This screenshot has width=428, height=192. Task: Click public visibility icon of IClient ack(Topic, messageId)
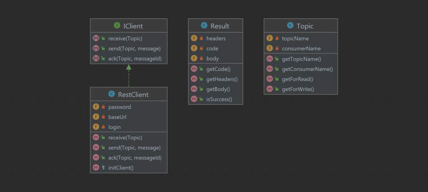coord(103,58)
